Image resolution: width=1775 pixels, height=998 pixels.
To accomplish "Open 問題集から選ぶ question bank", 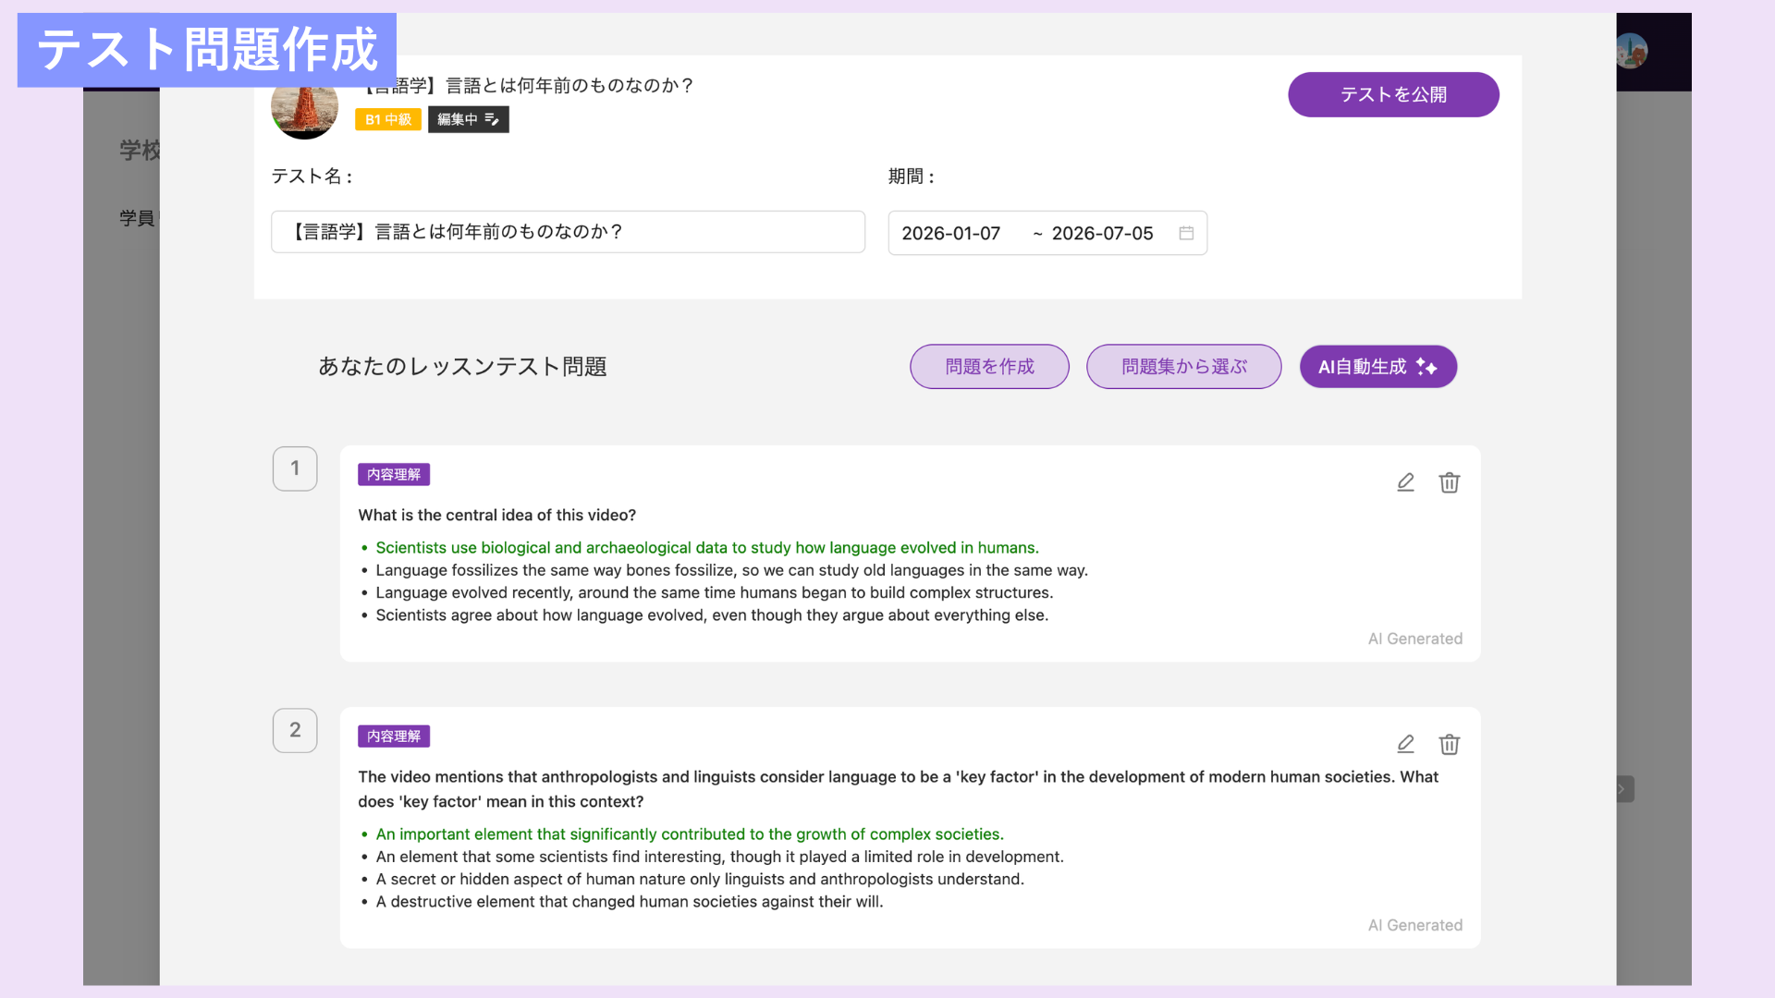I will click(x=1183, y=367).
